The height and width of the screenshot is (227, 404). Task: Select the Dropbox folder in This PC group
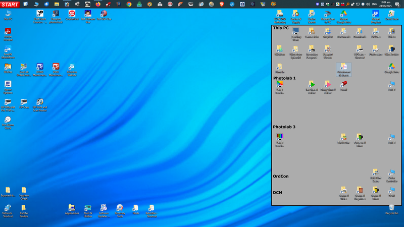click(x=328, y=33)
